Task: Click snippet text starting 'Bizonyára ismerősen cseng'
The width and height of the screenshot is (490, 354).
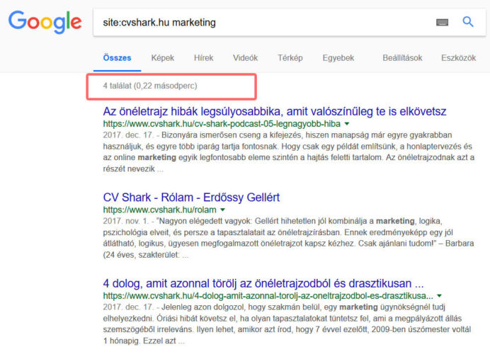Action: pyautogui.click(x=289, y=152)
